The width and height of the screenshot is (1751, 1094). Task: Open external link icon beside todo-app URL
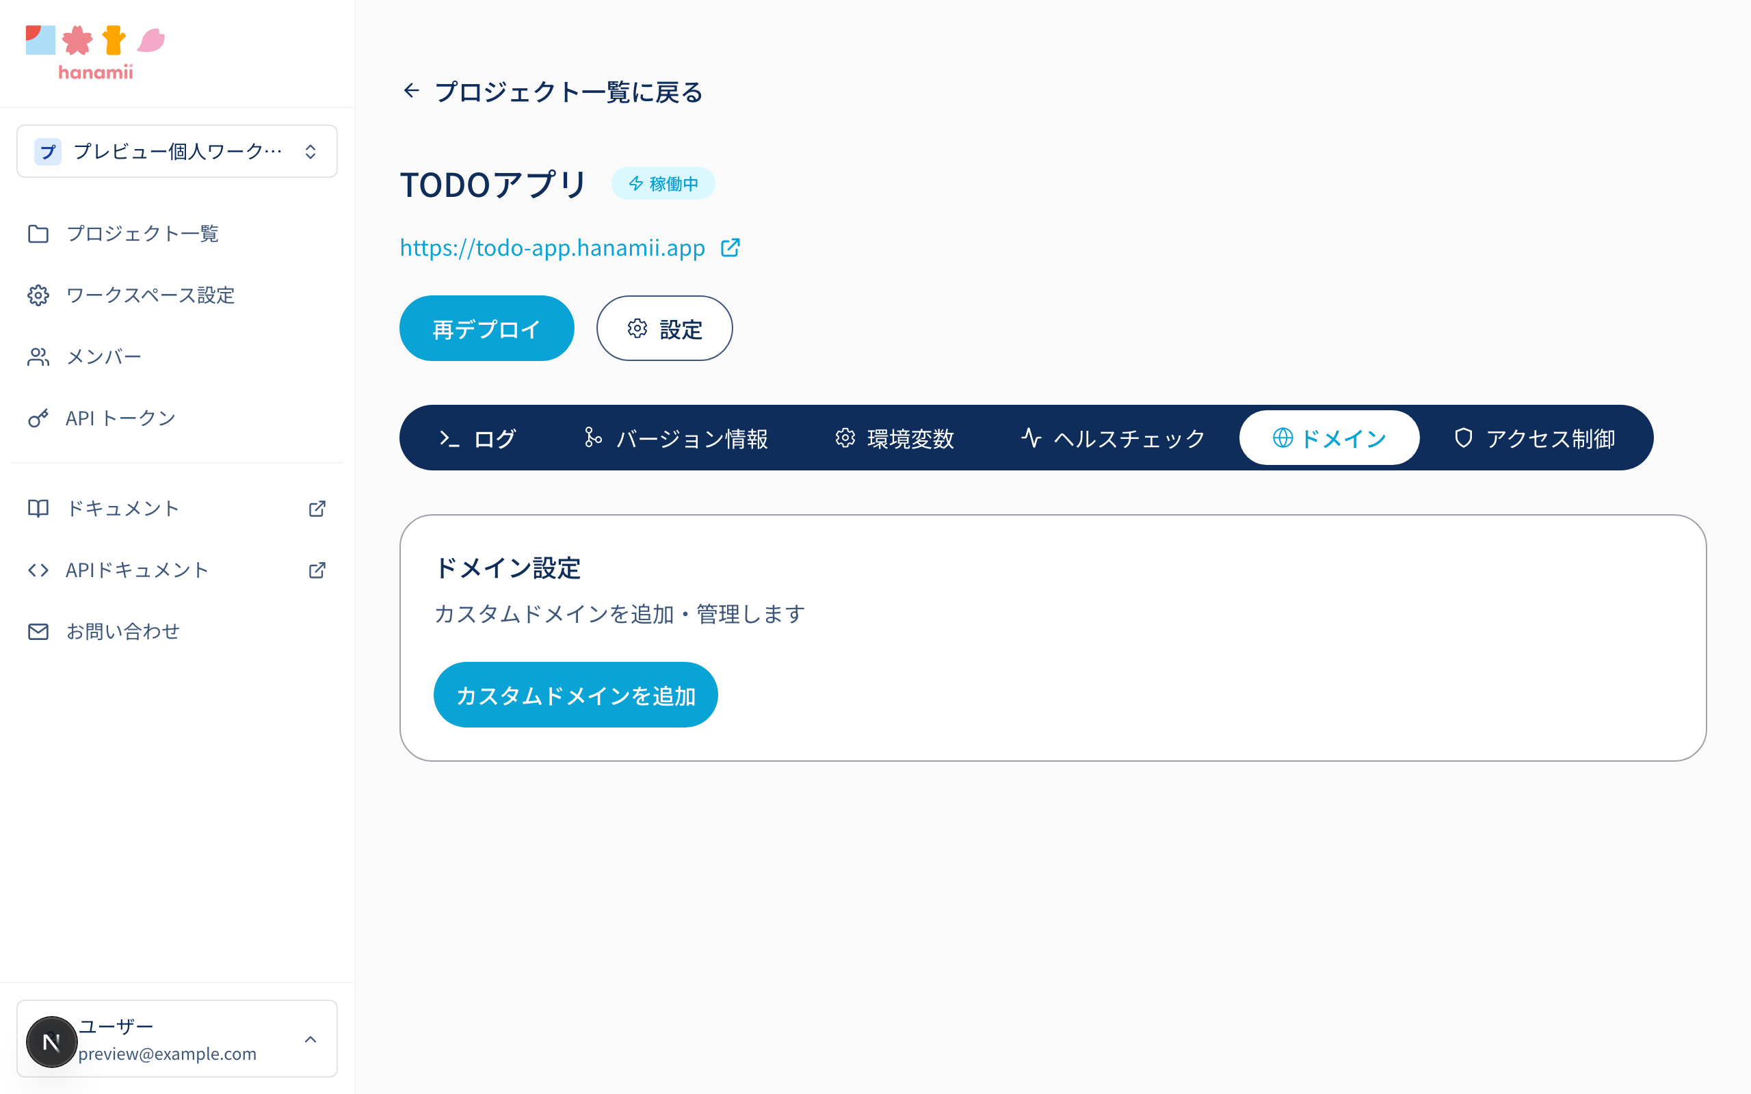click(730, 248)
